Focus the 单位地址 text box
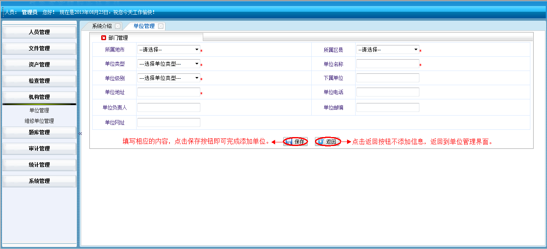Image resolution: width=547 pixels, height=249 pixels. coord(169,92)
